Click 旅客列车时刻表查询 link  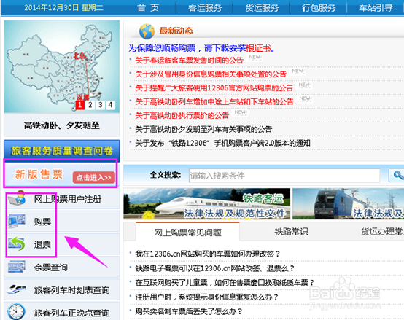tap(72, 290)
